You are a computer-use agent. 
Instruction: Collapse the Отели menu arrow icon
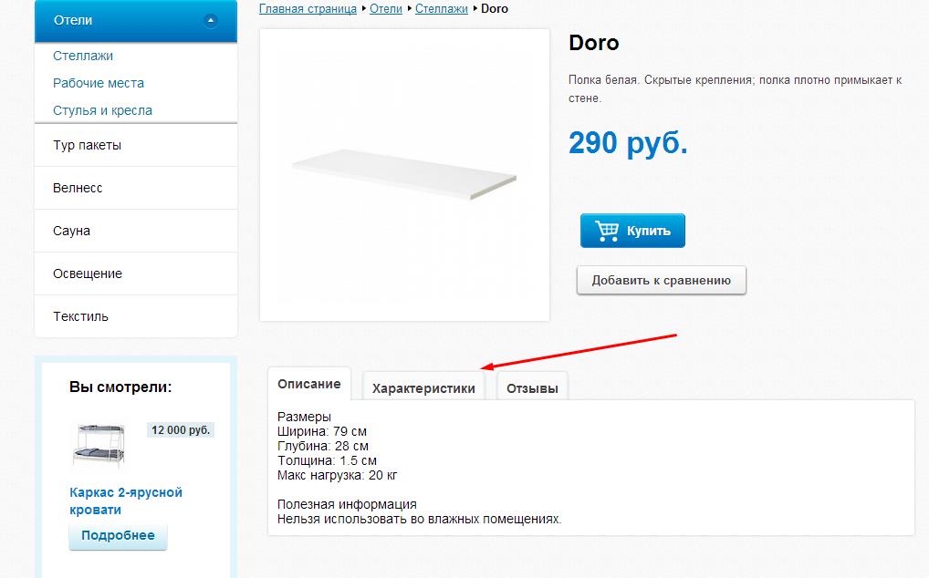pyautogui.click(x=210, y=21)
